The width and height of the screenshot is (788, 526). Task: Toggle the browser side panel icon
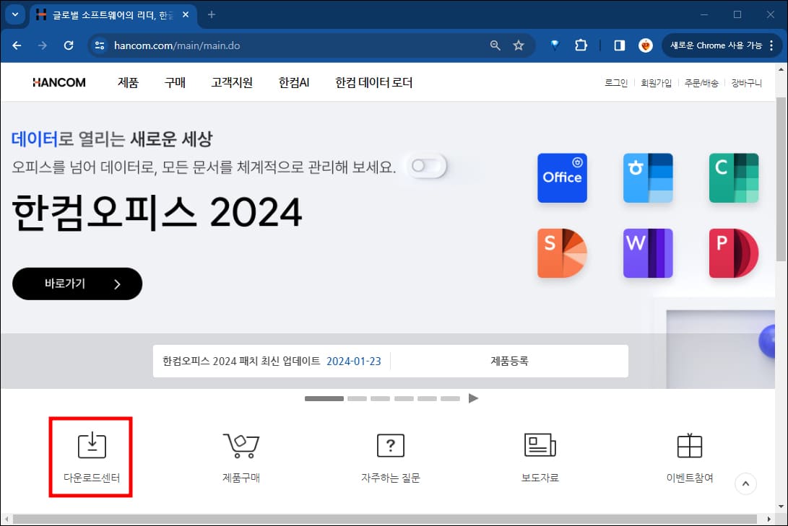click(618, 45)
